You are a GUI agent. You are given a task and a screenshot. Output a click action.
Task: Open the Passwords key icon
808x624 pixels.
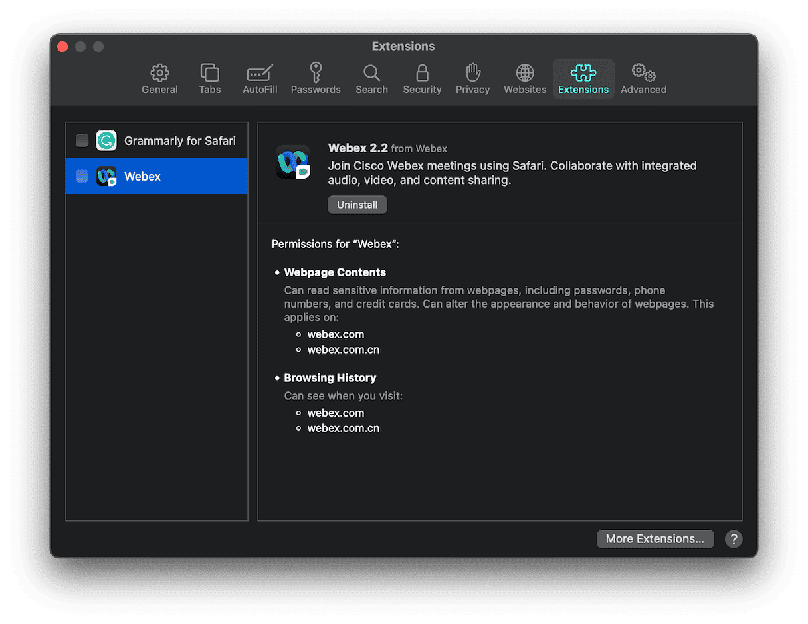click(x=316, y=72)
